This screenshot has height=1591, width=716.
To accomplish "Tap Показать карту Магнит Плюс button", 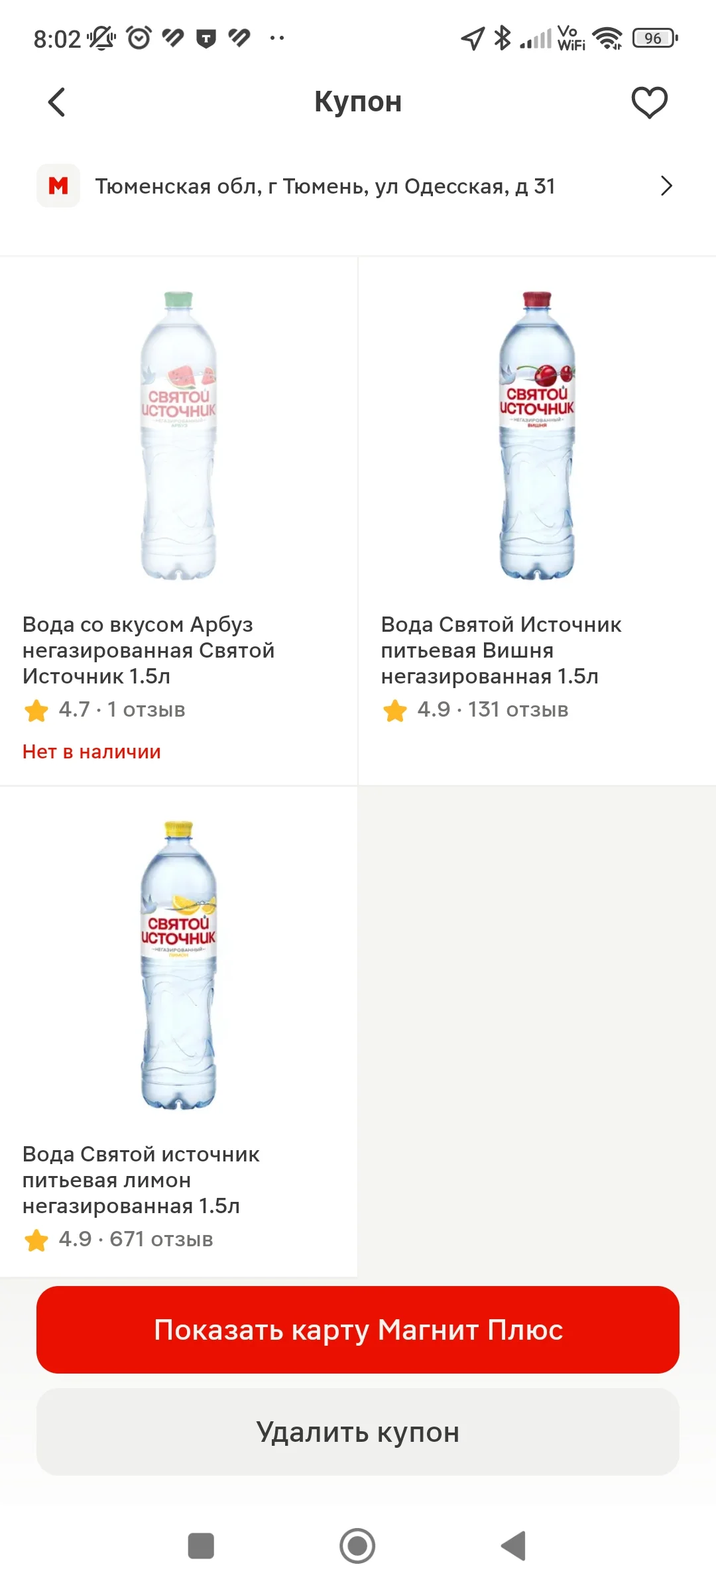I will (358, 1330).
